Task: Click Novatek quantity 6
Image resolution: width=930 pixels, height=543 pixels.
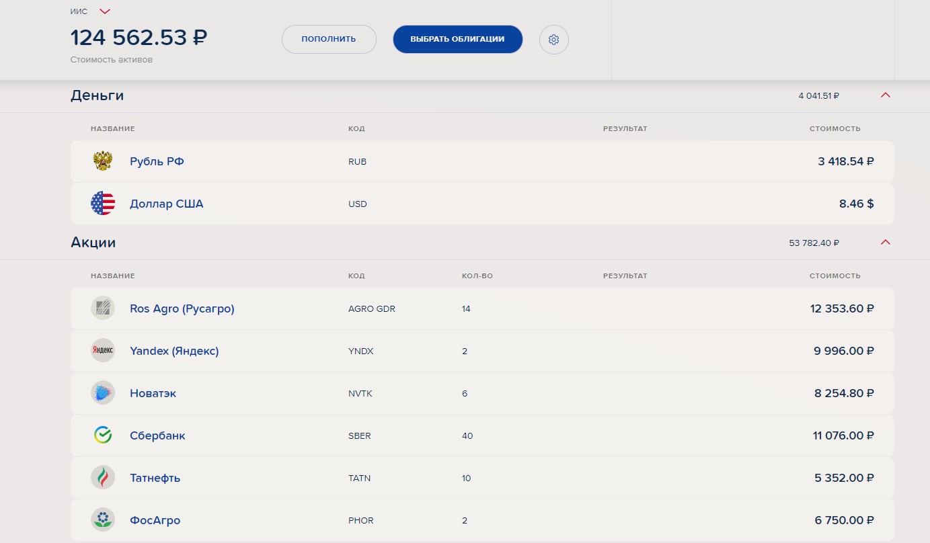Action: coord(465,394)
